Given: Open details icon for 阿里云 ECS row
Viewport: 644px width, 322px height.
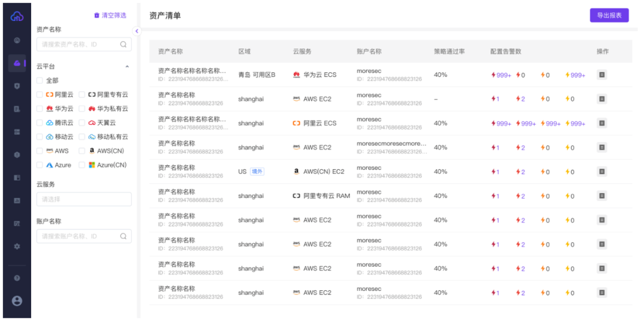Looking at the screenshot, I should pyautogui.click(x=602, y=123).
